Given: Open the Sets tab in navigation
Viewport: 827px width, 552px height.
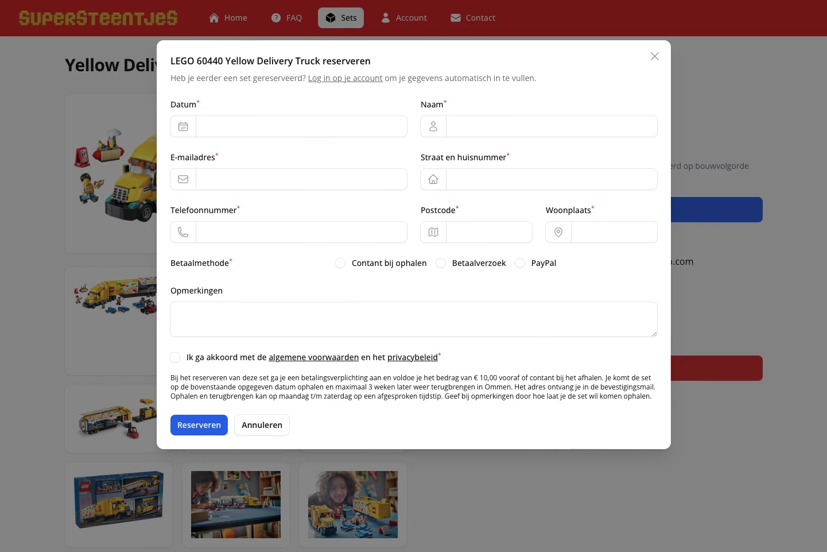Looking at the screenshot, I should 341,18.
